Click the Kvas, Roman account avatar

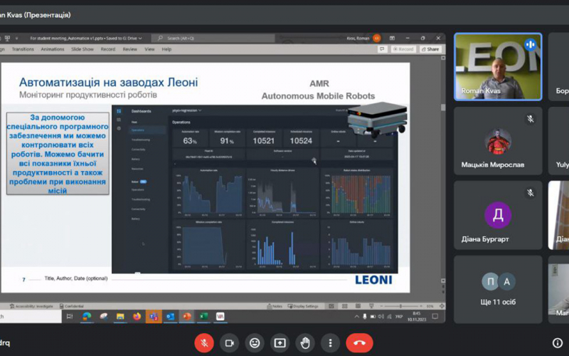(377, 38)
